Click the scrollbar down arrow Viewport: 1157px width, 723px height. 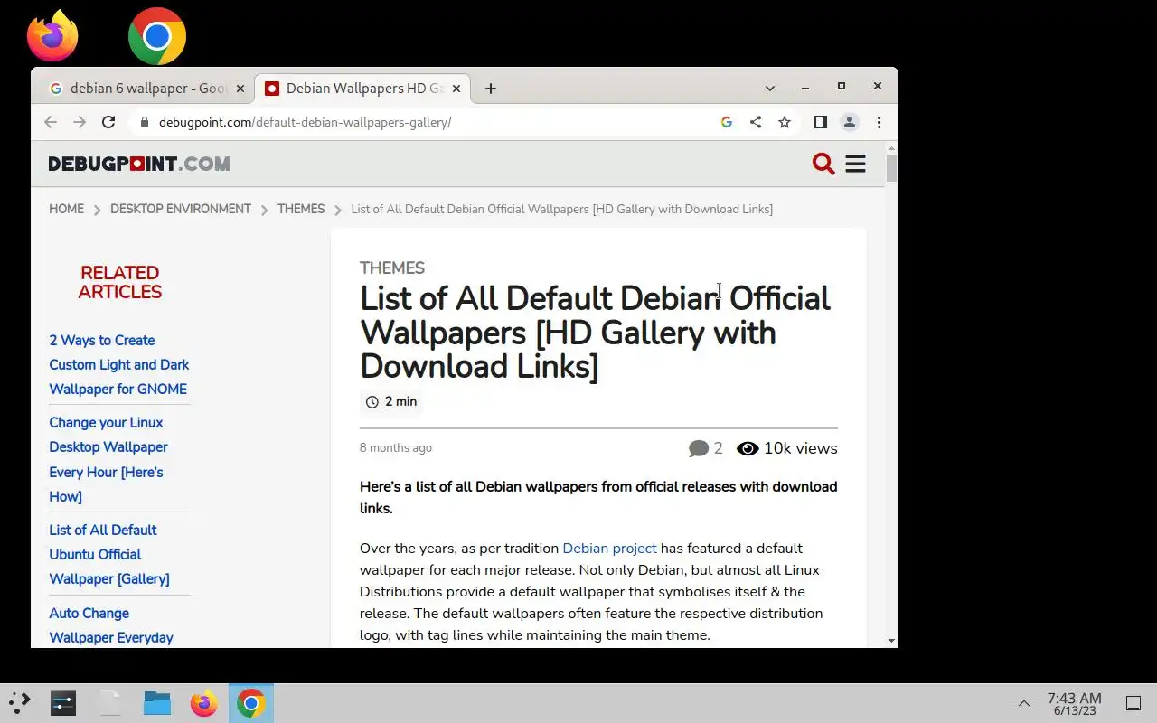click(892, 641)
